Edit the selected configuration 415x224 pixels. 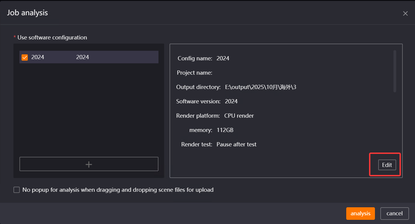(387, 165)
